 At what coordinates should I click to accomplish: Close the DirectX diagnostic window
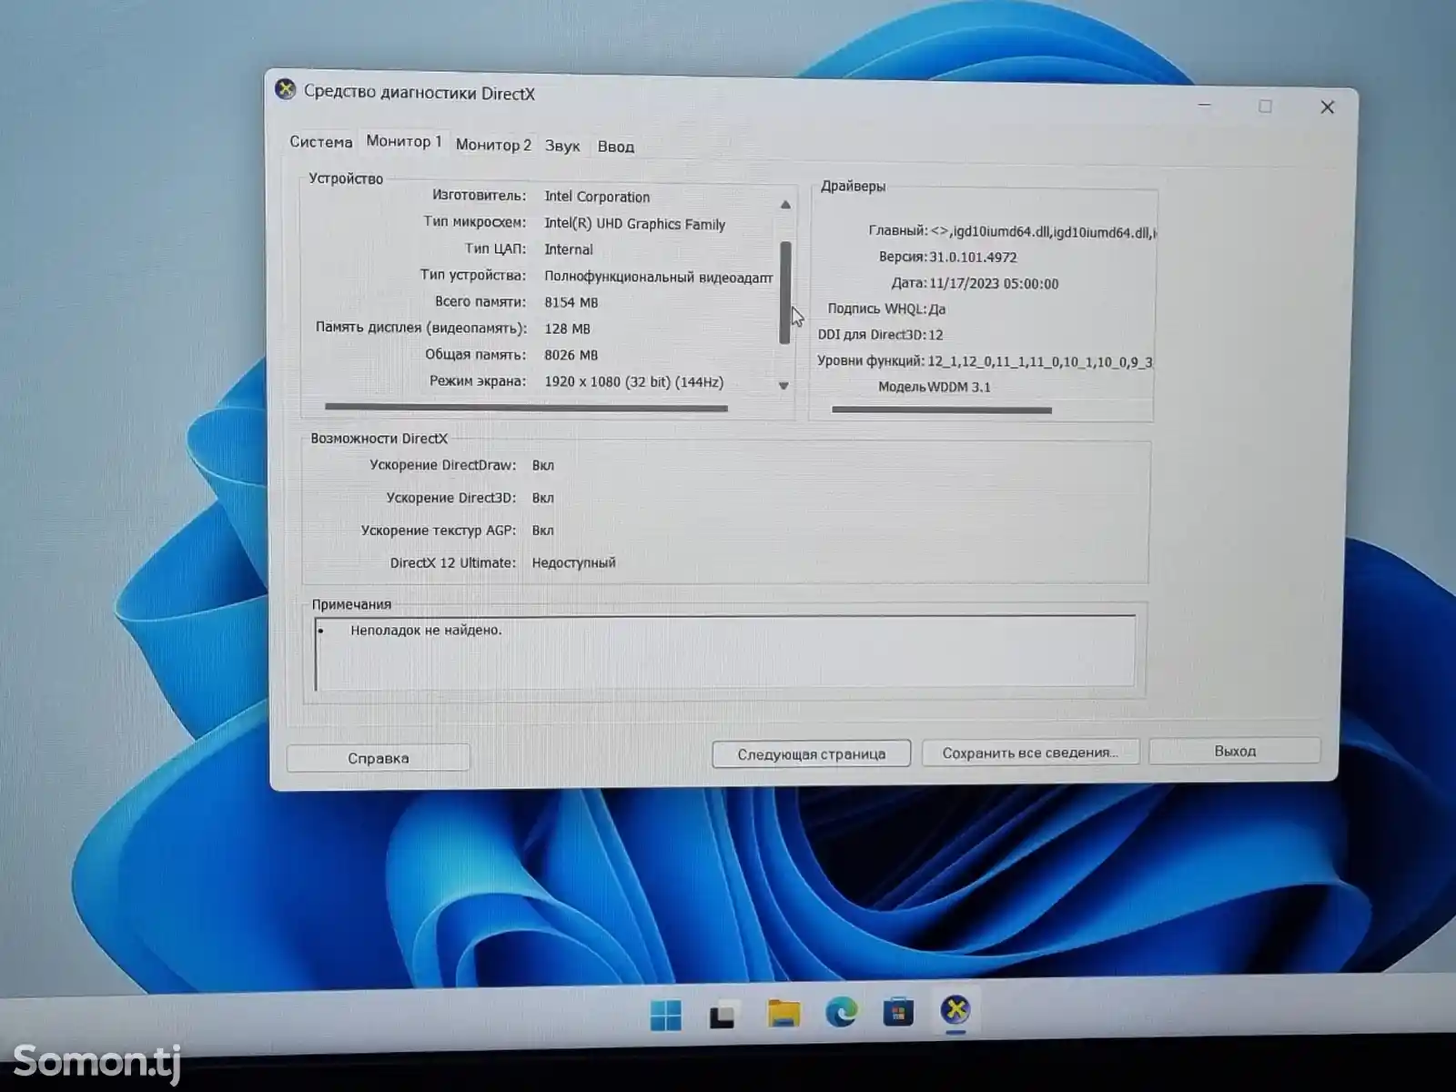click(x=1328, y=107)
